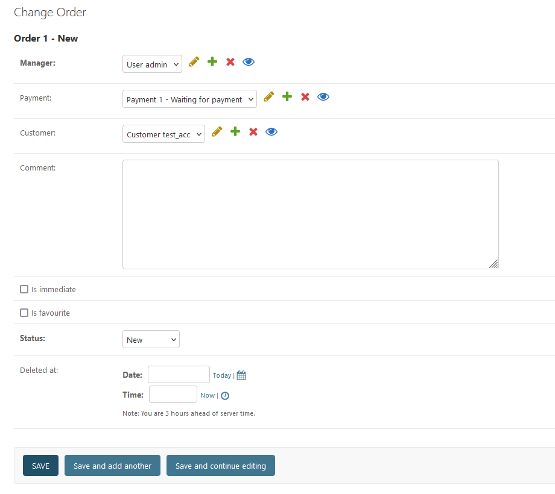Click Save and continue editing
Screen dimensions: 555x494
tap(221, 465)
